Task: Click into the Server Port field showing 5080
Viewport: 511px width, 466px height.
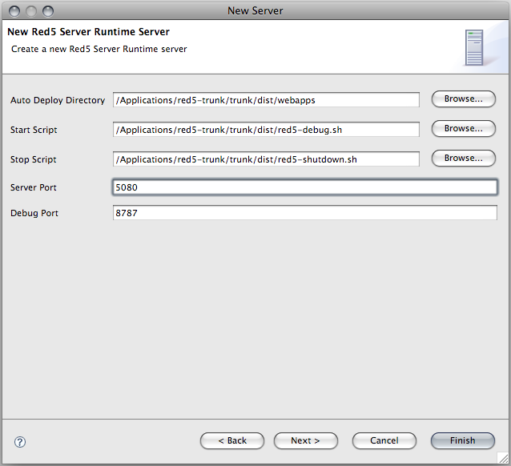Action: coord(304,187)
